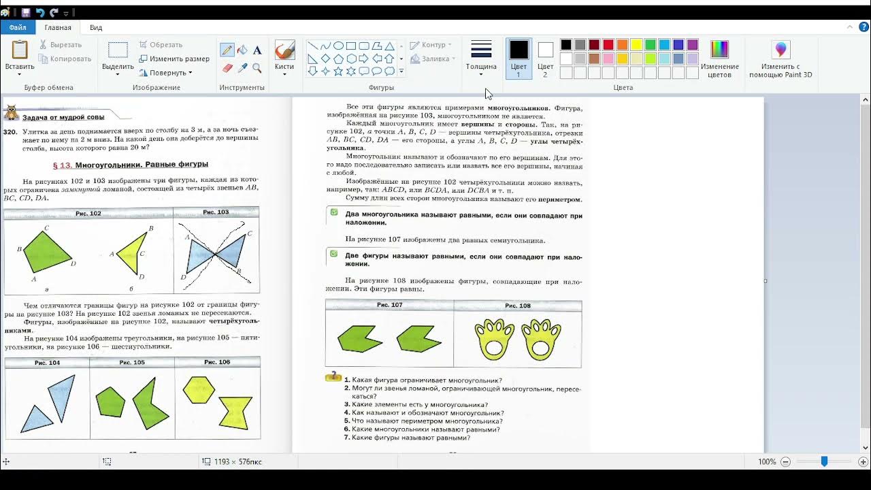Zoom out using the minus button
Screen dimensions: 871x490
[x=785, y=461]
